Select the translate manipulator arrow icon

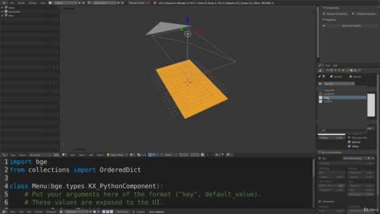[x=154, y=155]
